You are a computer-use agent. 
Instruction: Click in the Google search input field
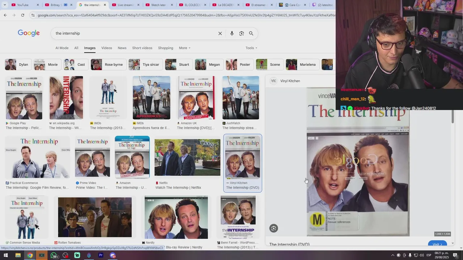pyautogui.click(x=134, y=33)
